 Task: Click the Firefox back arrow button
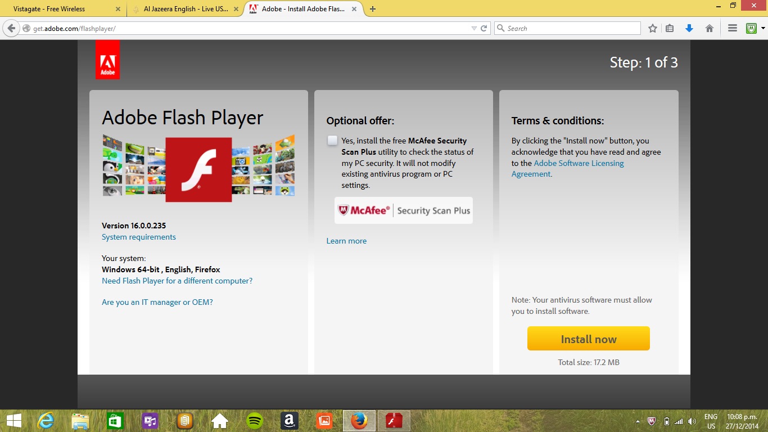[11, 28]
